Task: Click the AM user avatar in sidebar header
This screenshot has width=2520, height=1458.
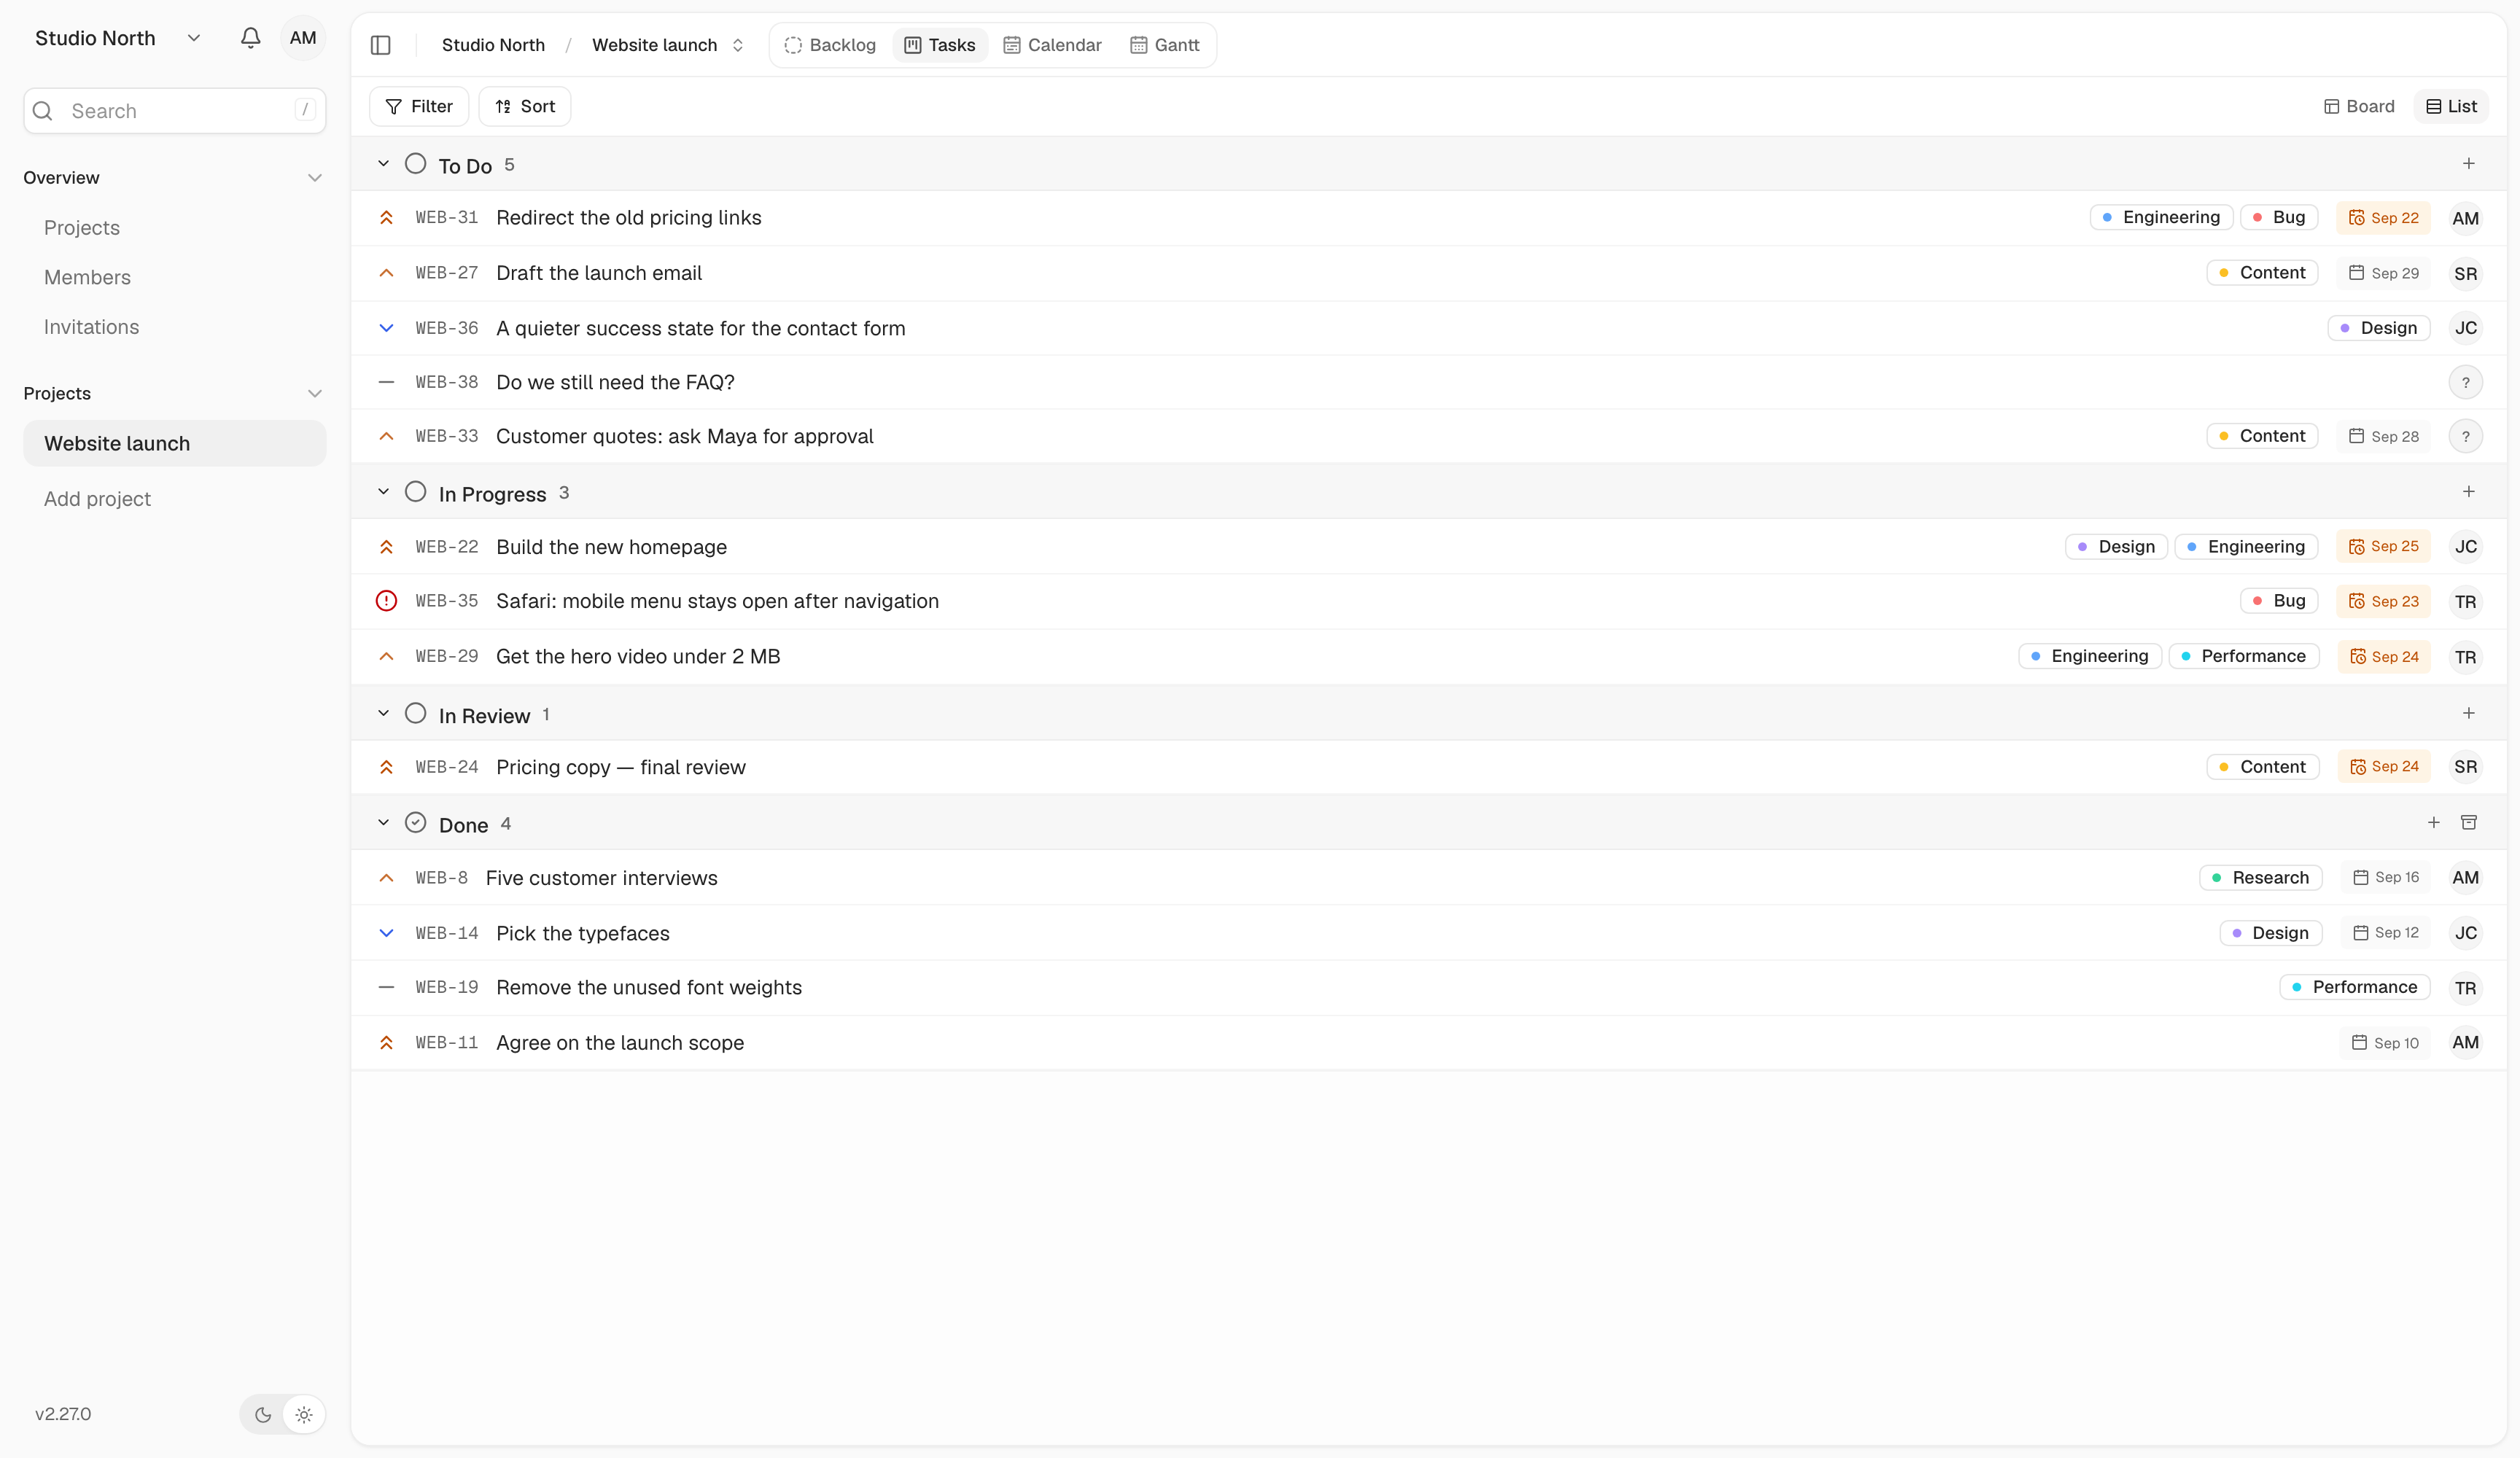Action: pos(303,38)
